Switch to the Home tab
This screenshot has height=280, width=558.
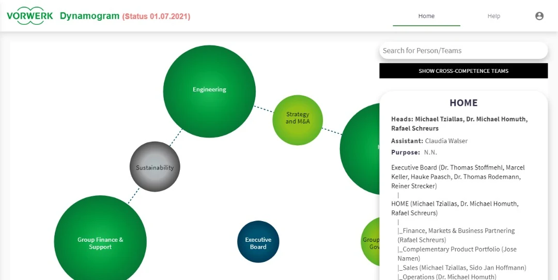(x=426, y=16)
